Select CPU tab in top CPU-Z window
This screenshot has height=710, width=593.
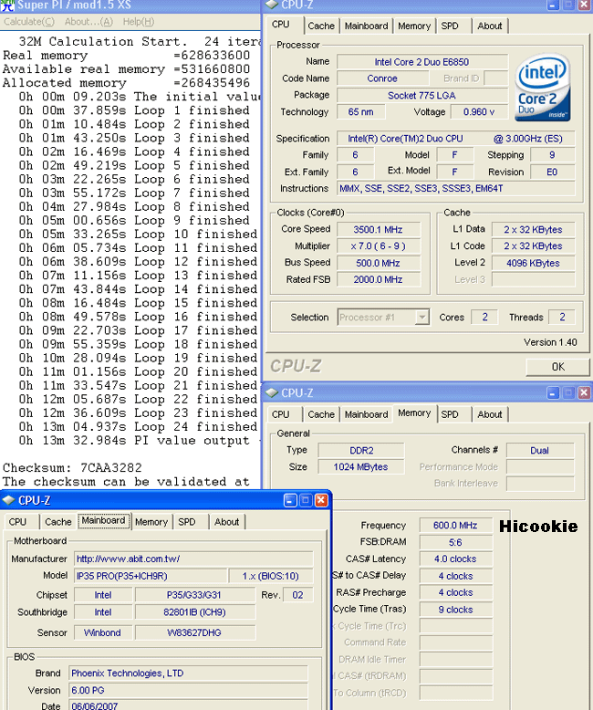(x=281, y=25)
